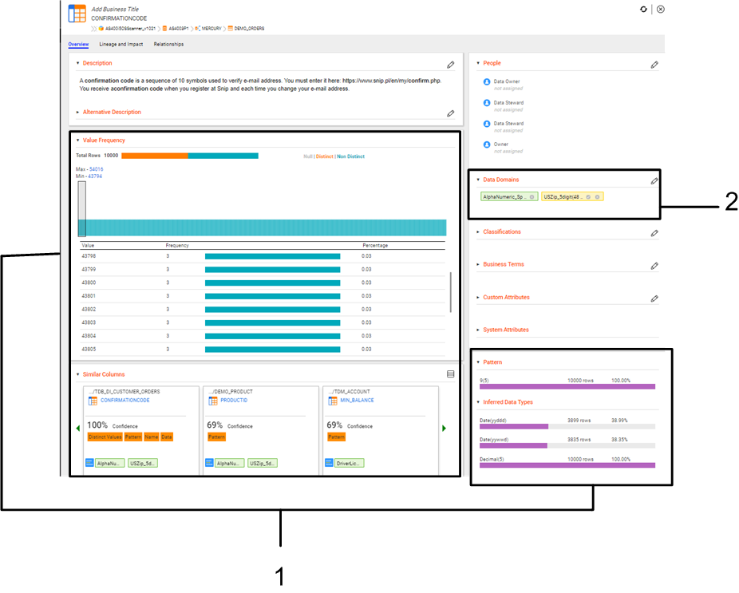Click the Distinct Values match tag
The width and height of the screenshot is (739, 593).
105,437
